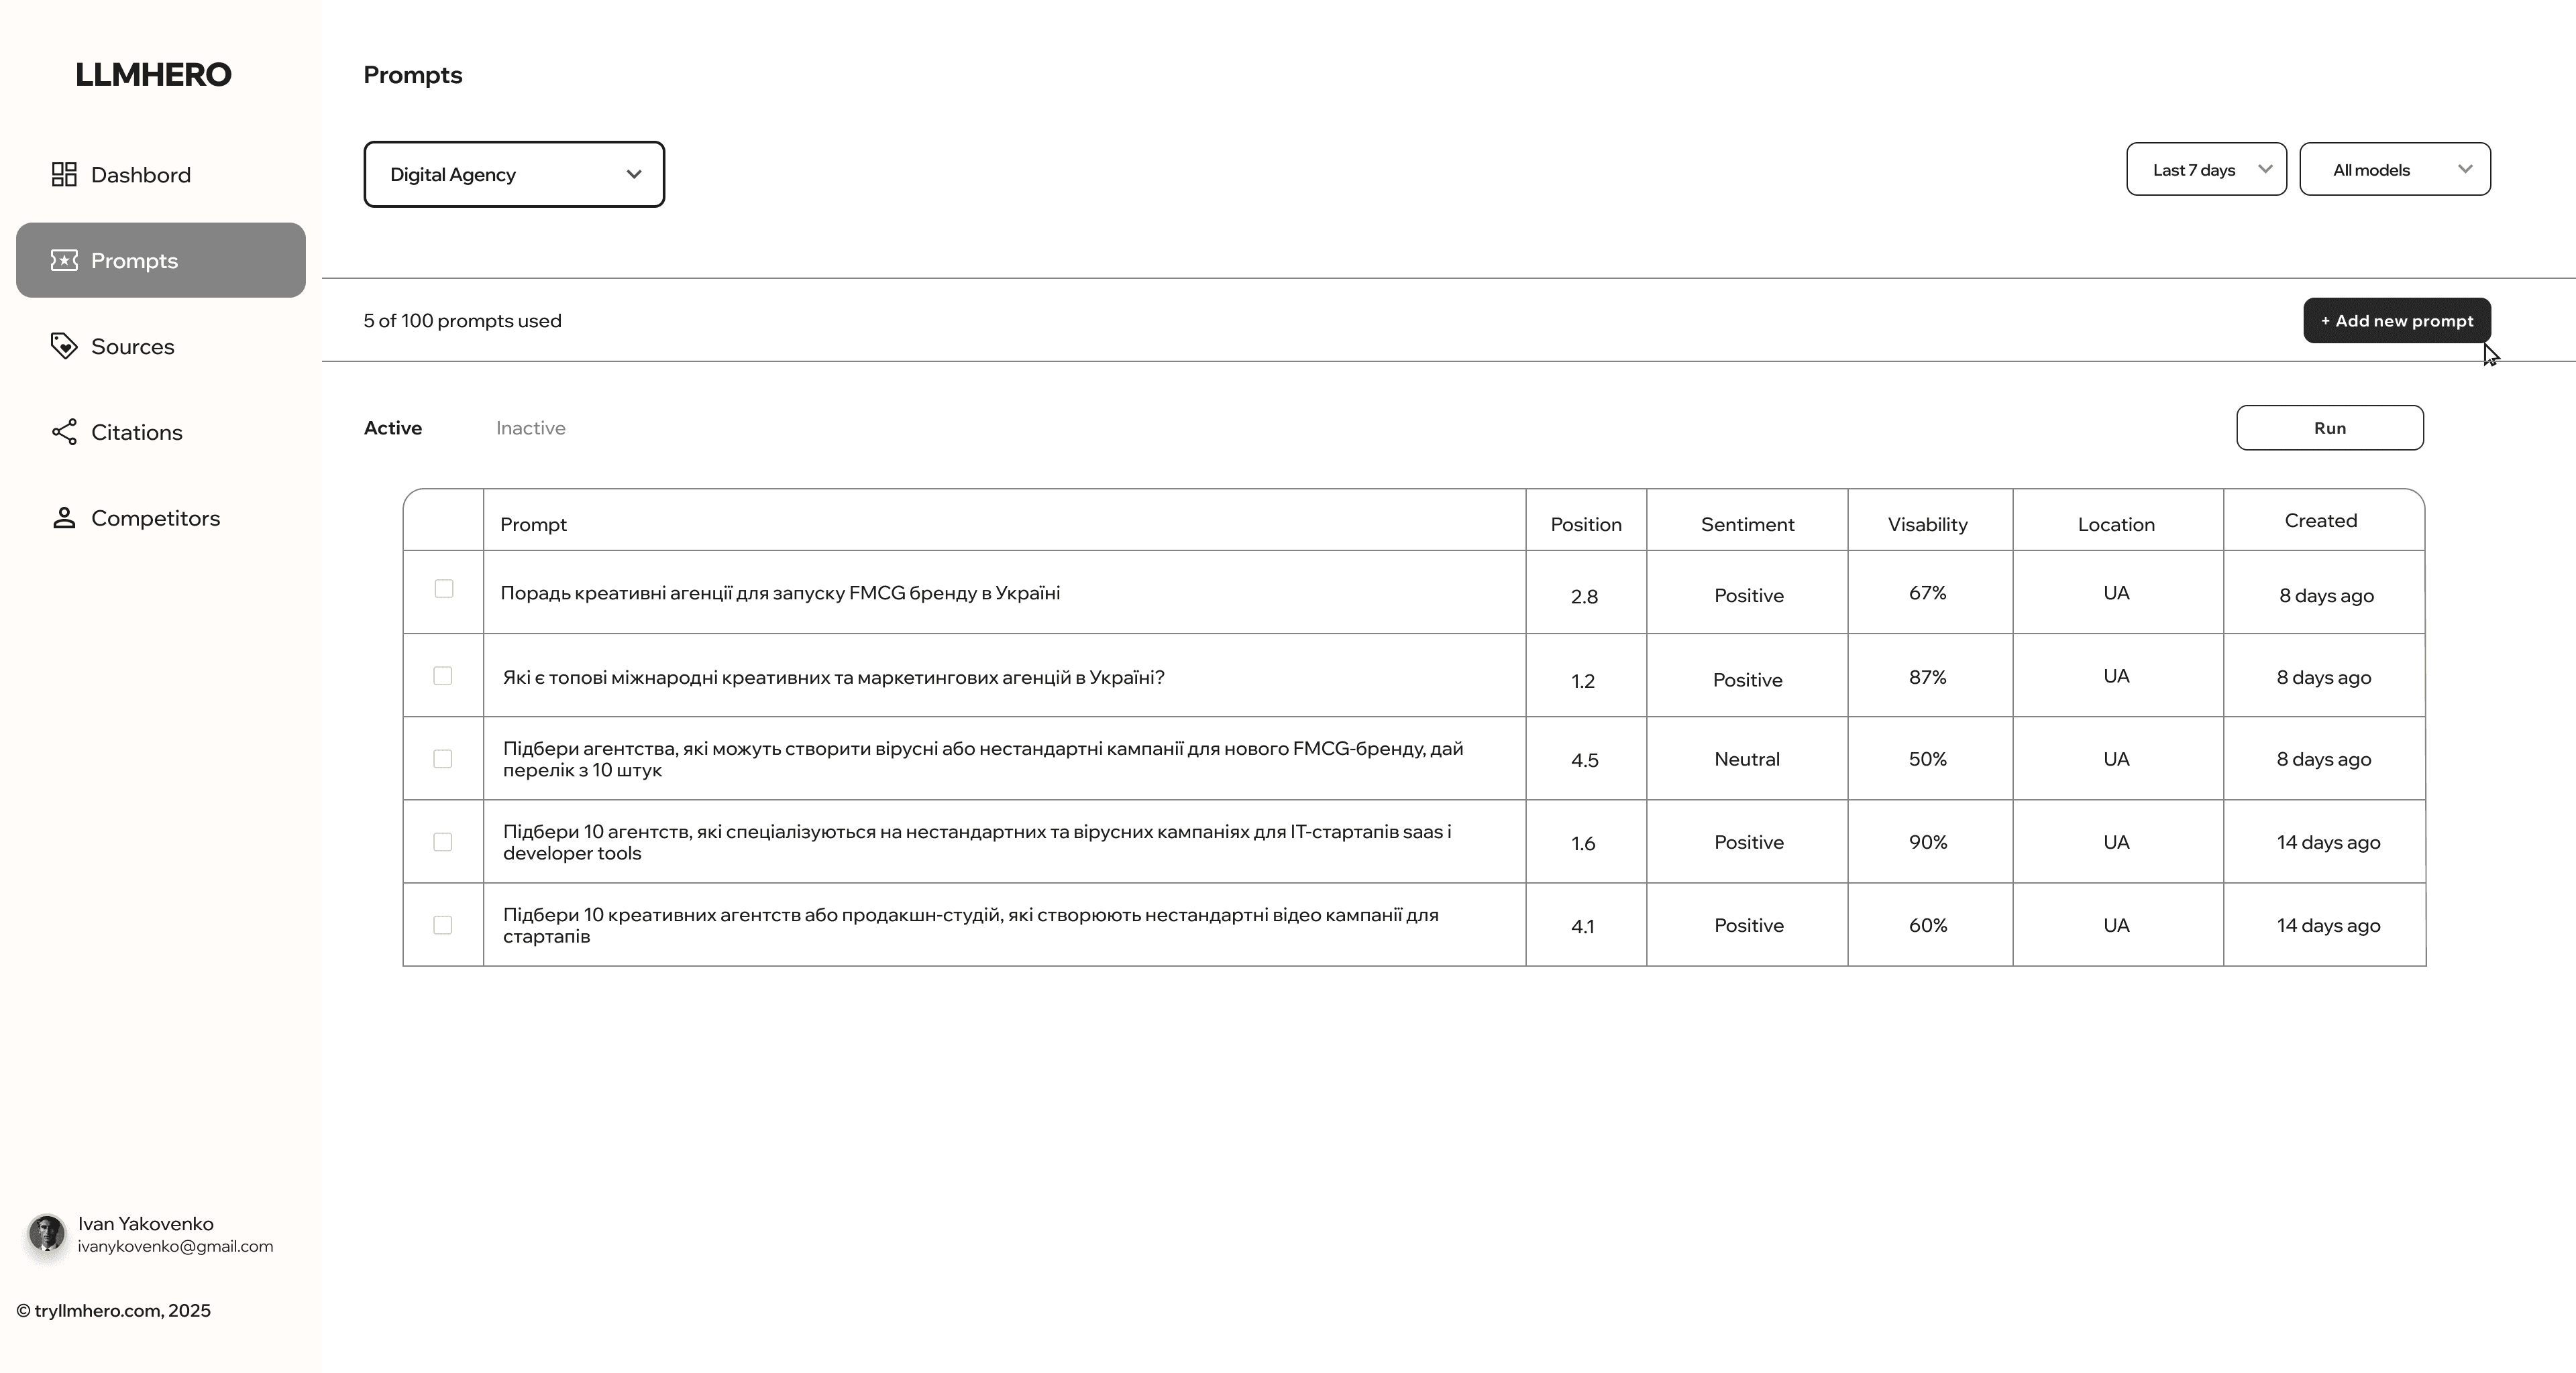Click the Citations share icon
2576x1373 pixels.
pyautogui.click(x=64, y=432)
